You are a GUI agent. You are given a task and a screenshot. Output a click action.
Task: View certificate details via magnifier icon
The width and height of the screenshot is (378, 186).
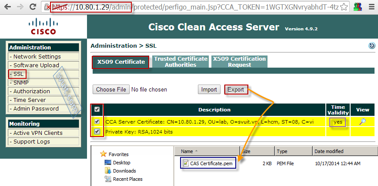click(x=362, y=122)
